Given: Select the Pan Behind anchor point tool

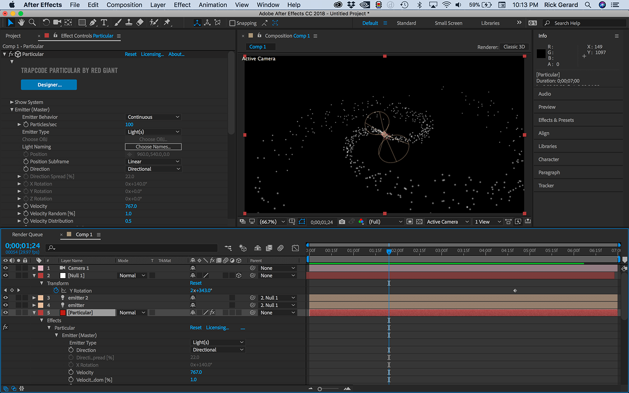Looking at the screenshot, I should point(69,23).
